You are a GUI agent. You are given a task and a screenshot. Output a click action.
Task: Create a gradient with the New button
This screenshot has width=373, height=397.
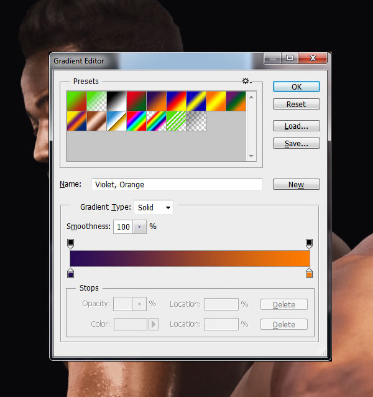tap(297, 184)
